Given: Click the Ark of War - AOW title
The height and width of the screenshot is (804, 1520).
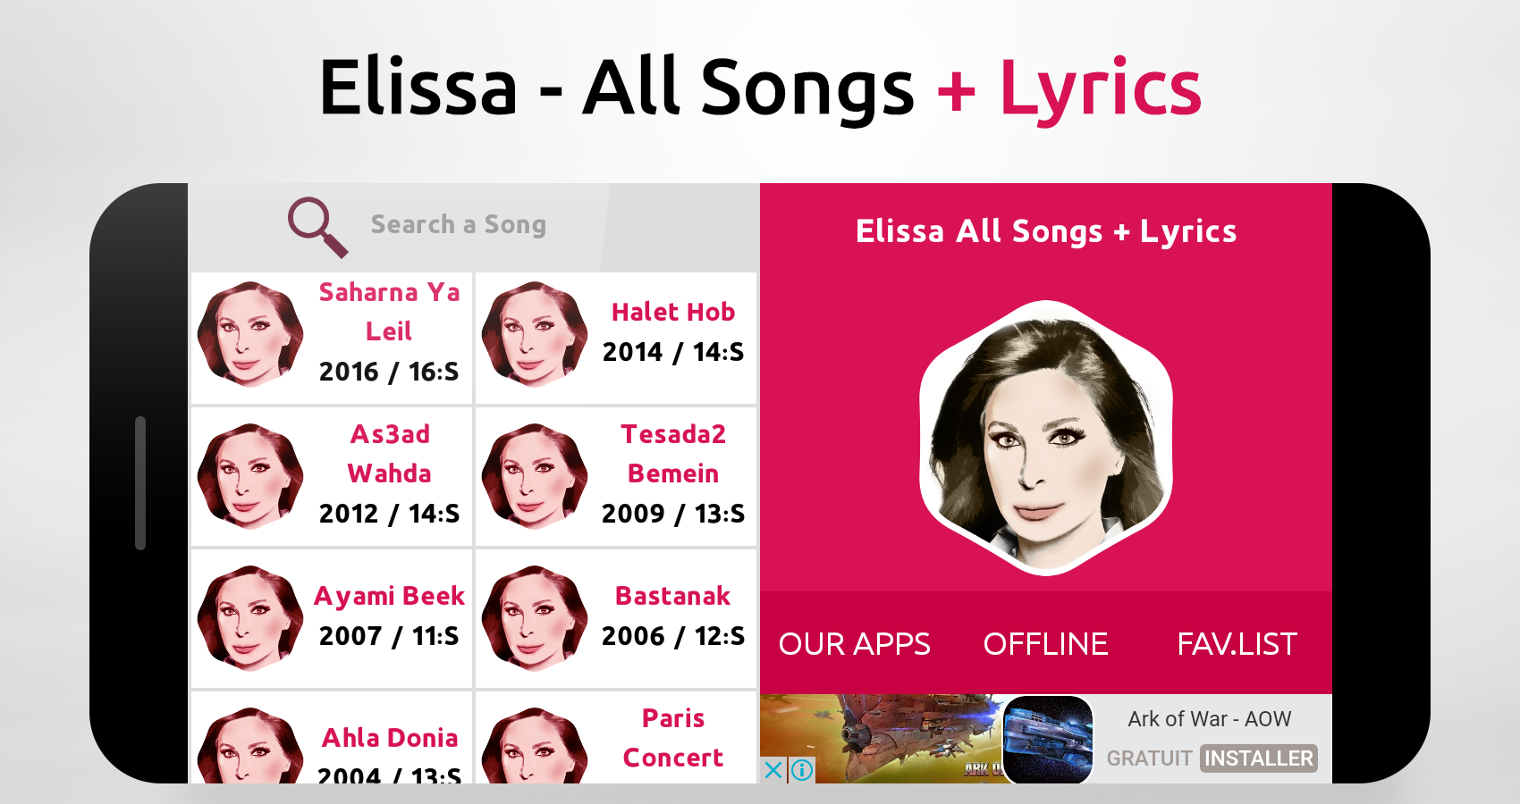Looking at the screenshot, I should tap(1209, 719).
